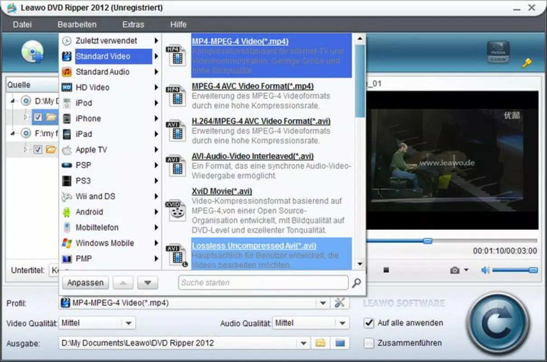Viewport: 547px width, 362px height.
Task: Collapse the F:\my source tree node
Action: [x=12, y=133]
